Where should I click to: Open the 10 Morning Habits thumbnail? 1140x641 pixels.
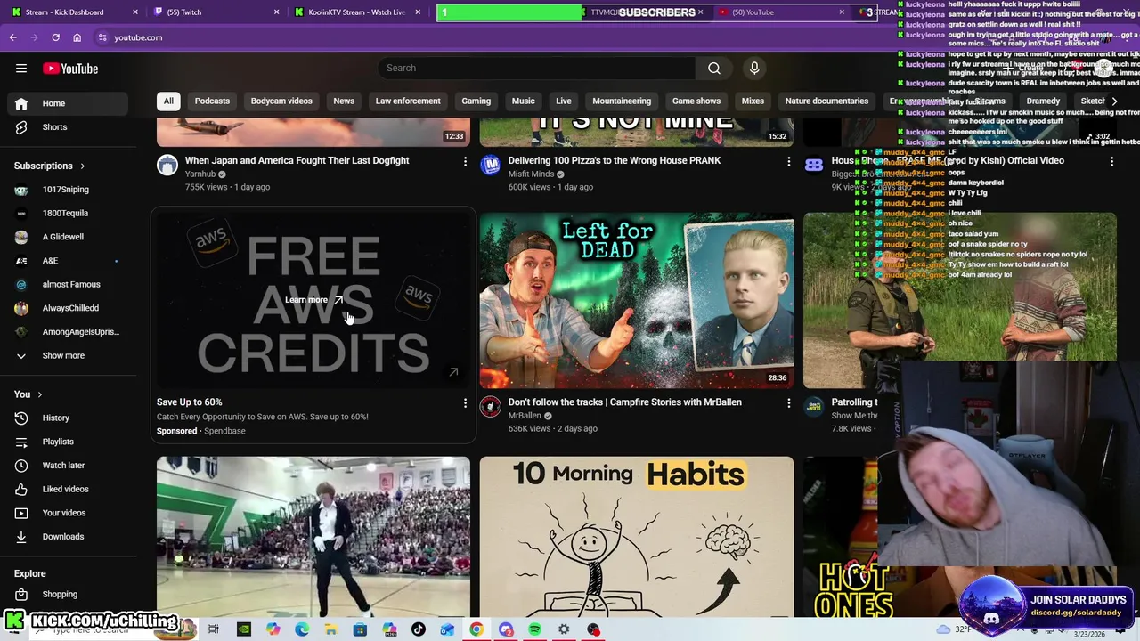pos(637,536)
